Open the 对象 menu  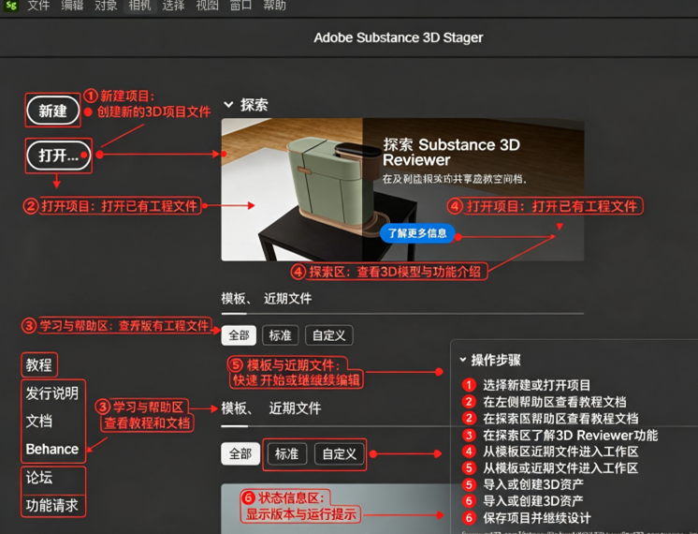coord(106,6)
